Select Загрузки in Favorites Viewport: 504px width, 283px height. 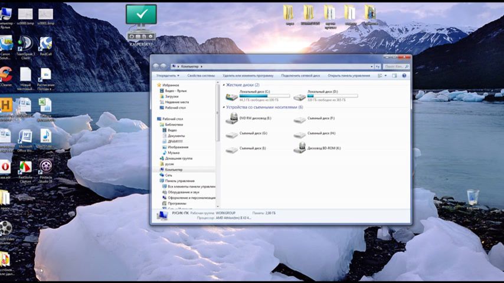172,96
